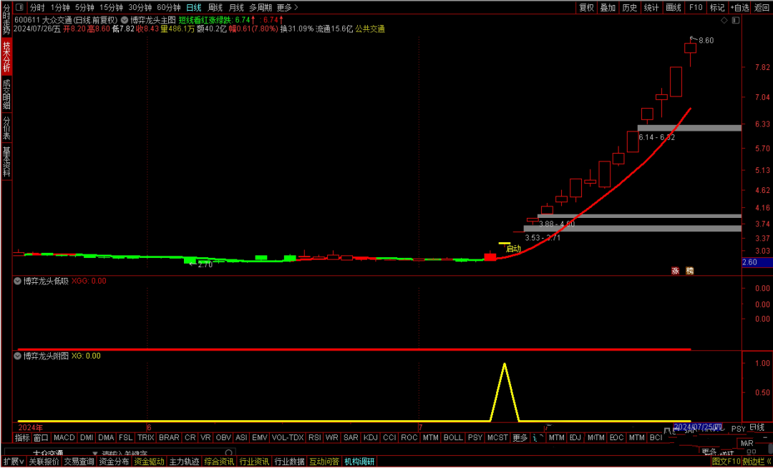Select the MACD indicator tab
Screen dimensions: 773x468
click(x=64, y=437)
